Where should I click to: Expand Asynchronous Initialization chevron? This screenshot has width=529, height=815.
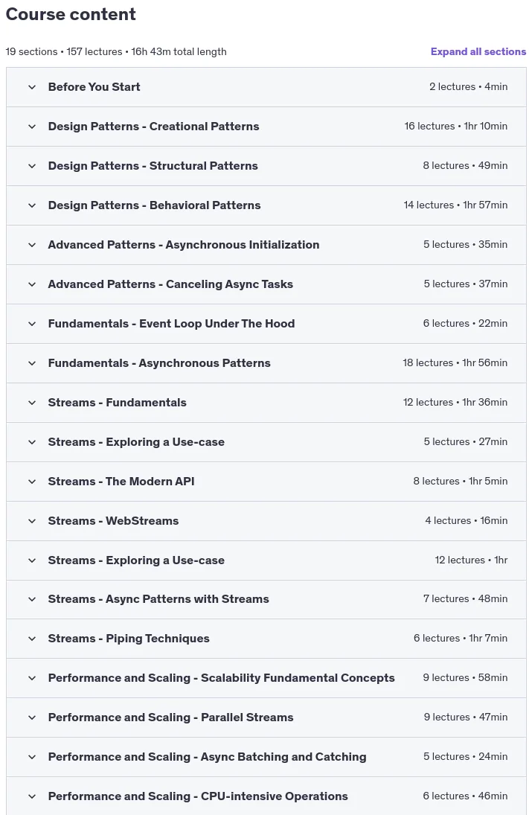pos(32,245)
